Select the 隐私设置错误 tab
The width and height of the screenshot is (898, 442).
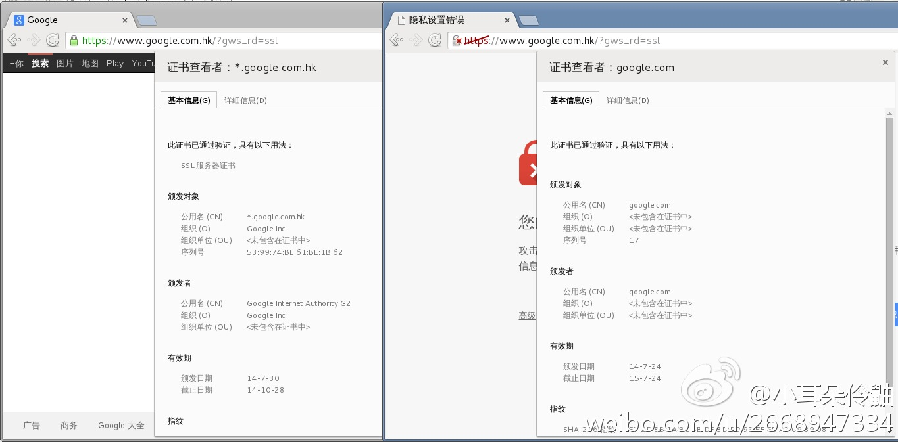(x=453, y=20)
